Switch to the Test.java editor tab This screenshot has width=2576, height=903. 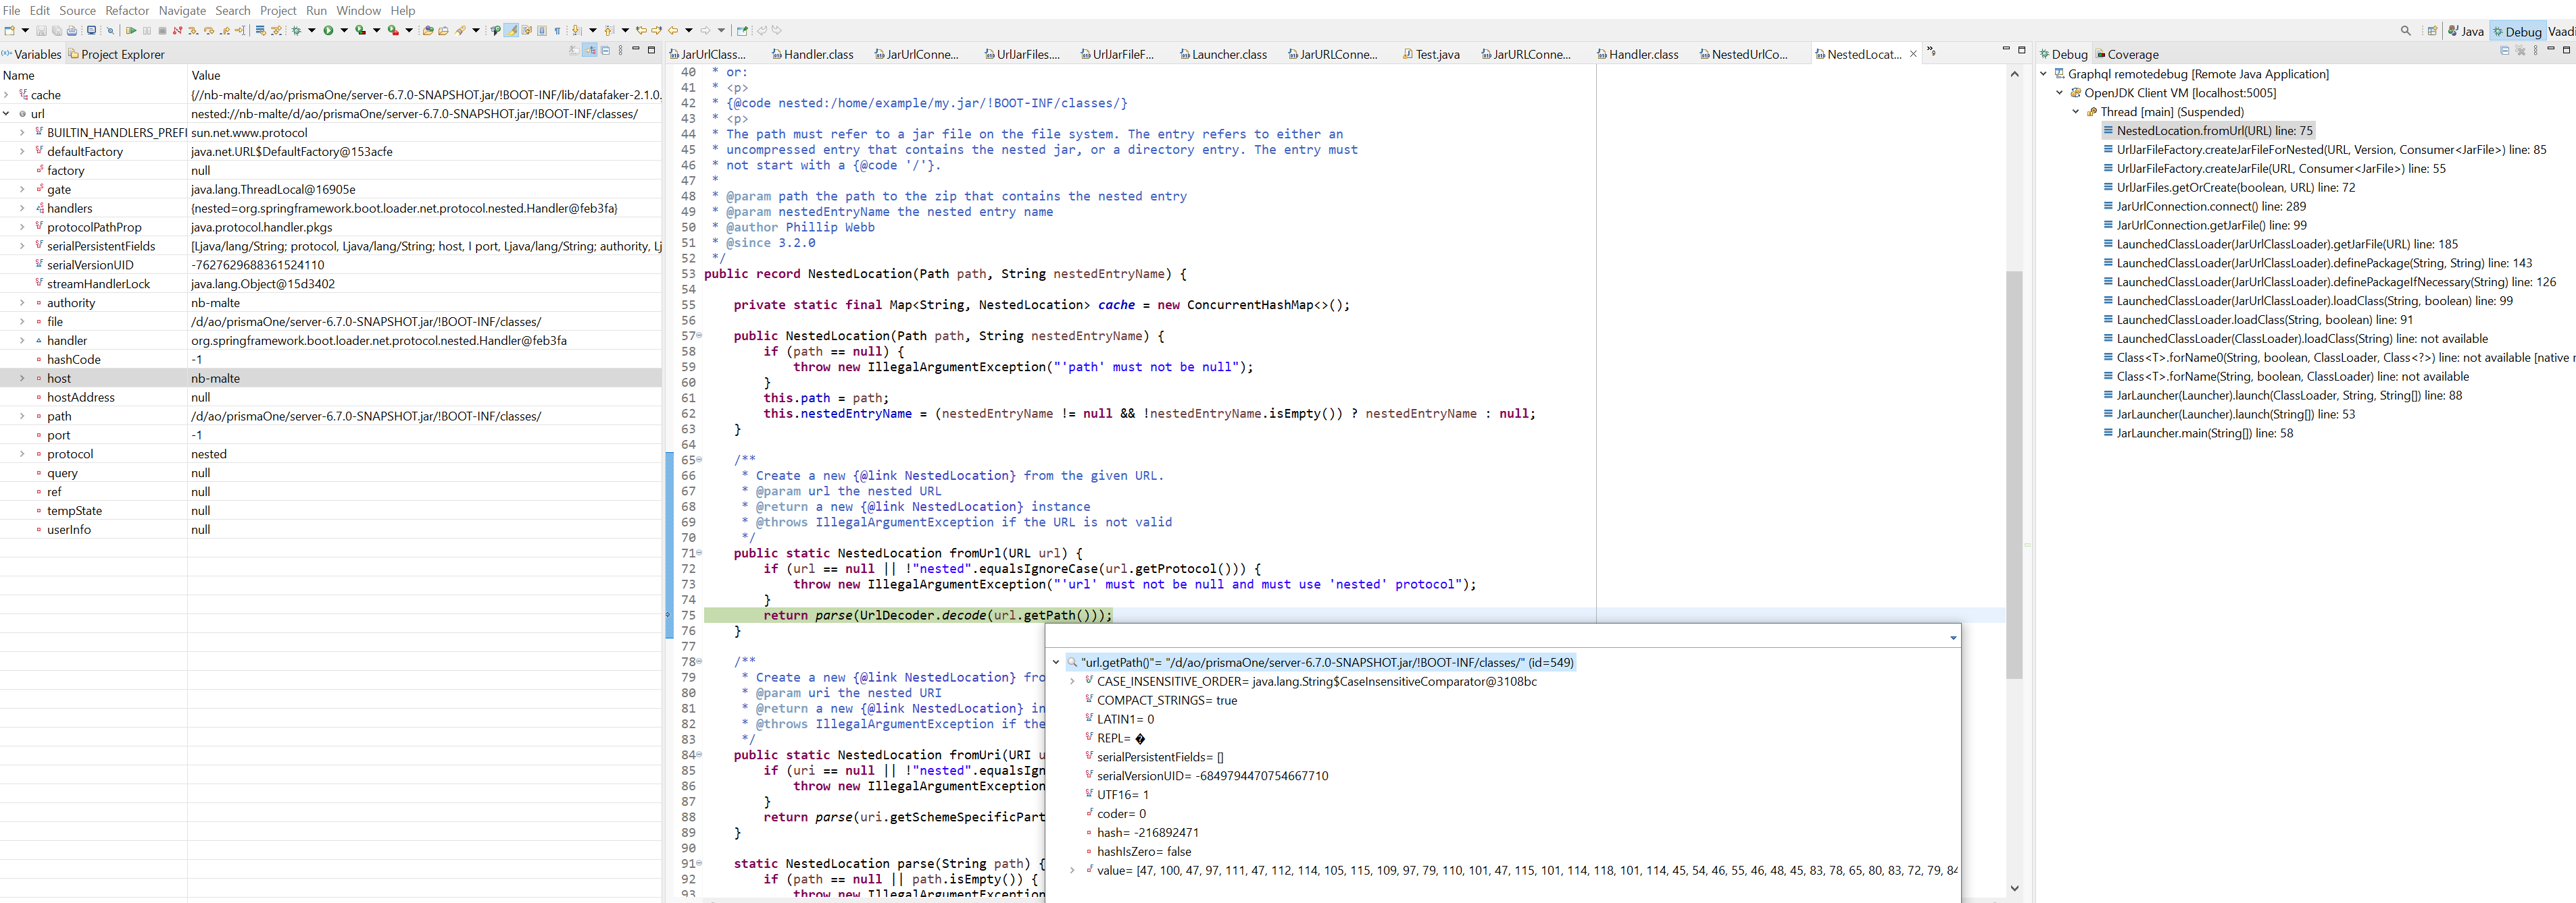(1436, 55)
